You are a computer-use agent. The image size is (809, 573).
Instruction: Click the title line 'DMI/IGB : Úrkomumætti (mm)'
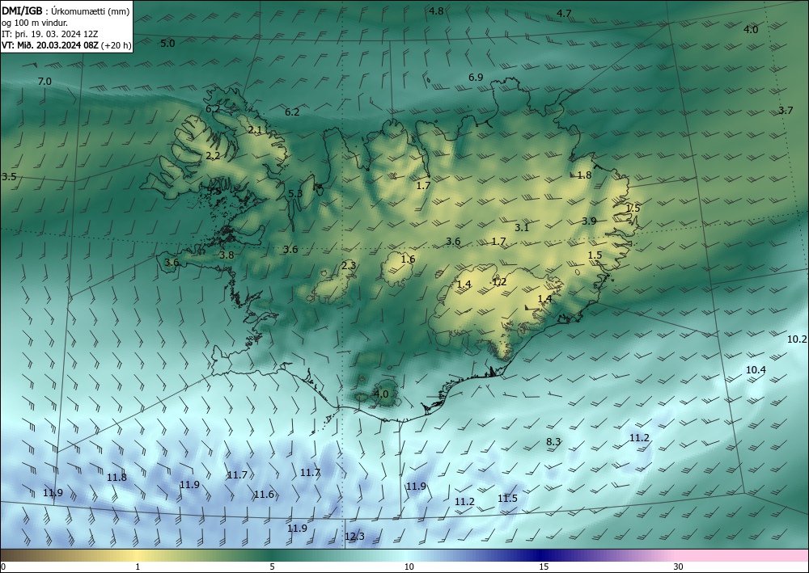click(66, 11)
